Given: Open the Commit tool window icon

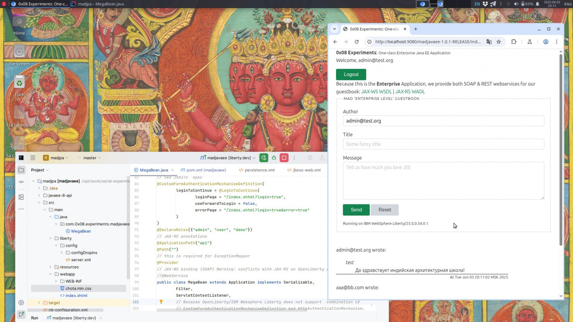Looking at the screenshot, I should (21, 182).
